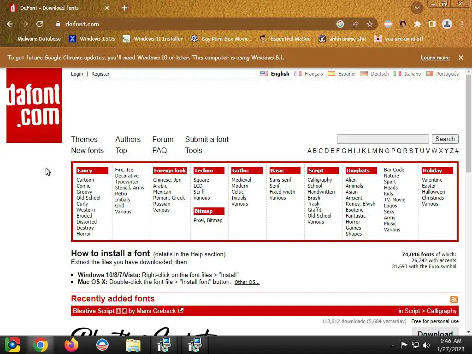
Task: Browse fonts starting with letter A
Action: [309, 151]
